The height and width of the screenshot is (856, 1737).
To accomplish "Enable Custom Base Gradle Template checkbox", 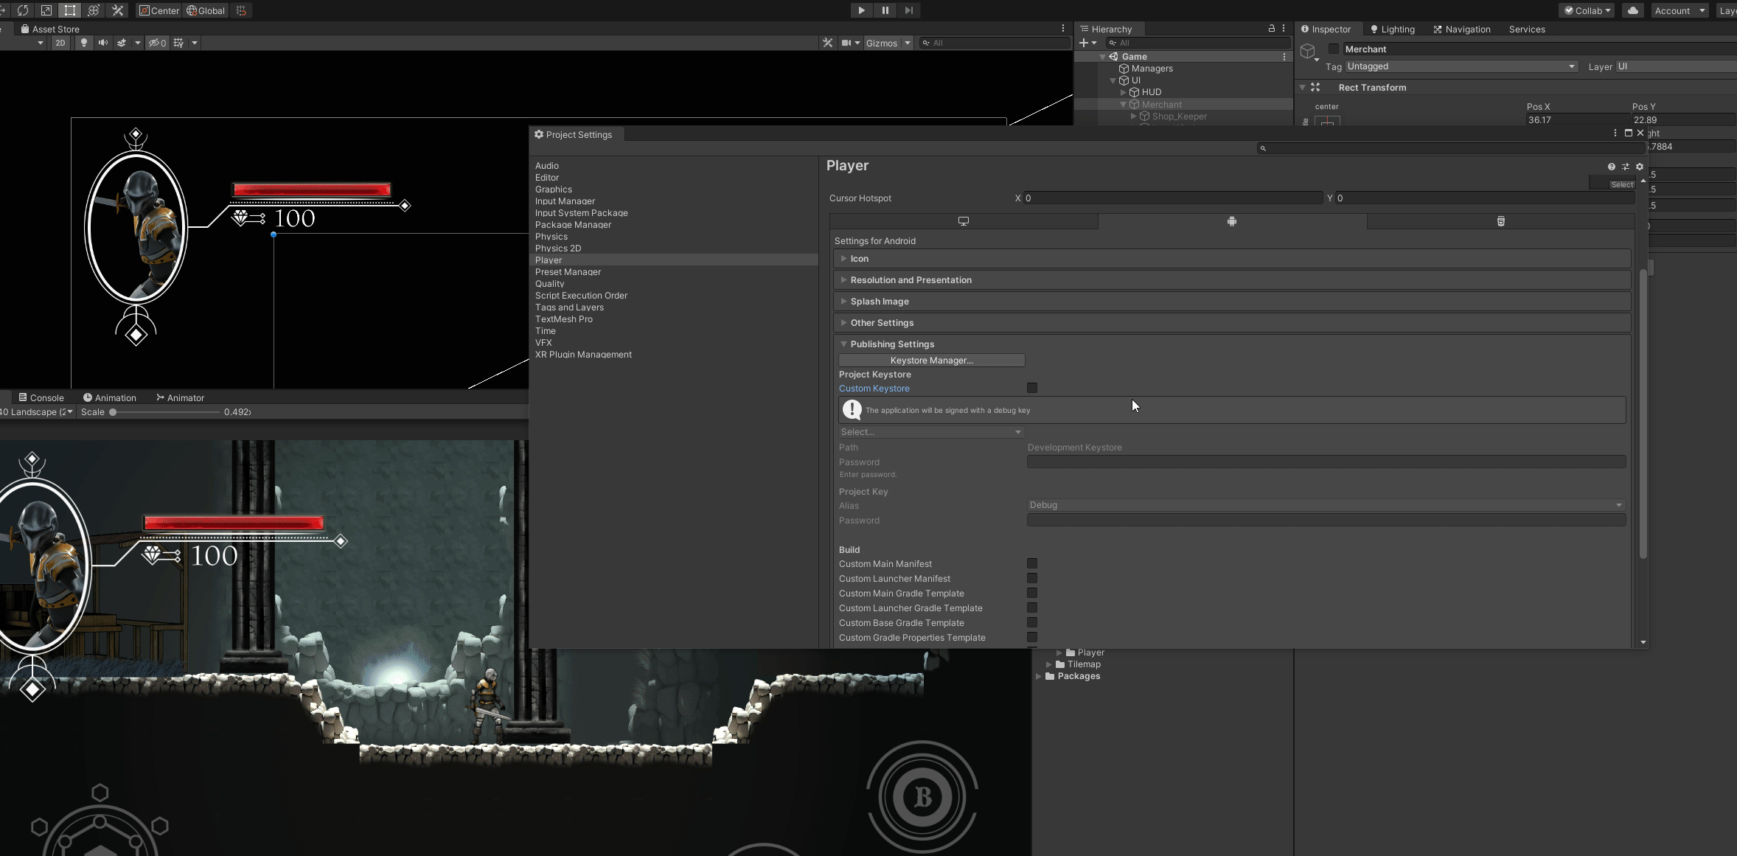I will [1032, 622].
